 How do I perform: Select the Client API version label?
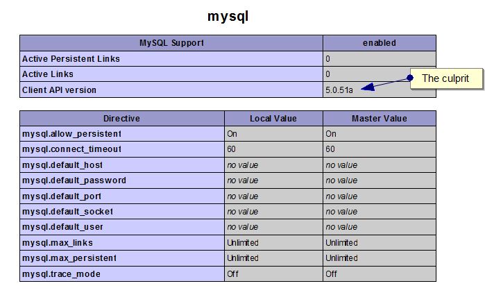(x=59, y=90)
